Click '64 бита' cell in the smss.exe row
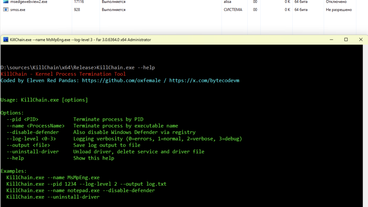The height and width of the screenshot is (207, 368). point(301,10)
